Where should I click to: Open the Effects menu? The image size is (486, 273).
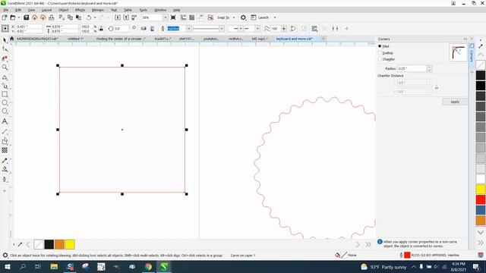pos(80,10)
